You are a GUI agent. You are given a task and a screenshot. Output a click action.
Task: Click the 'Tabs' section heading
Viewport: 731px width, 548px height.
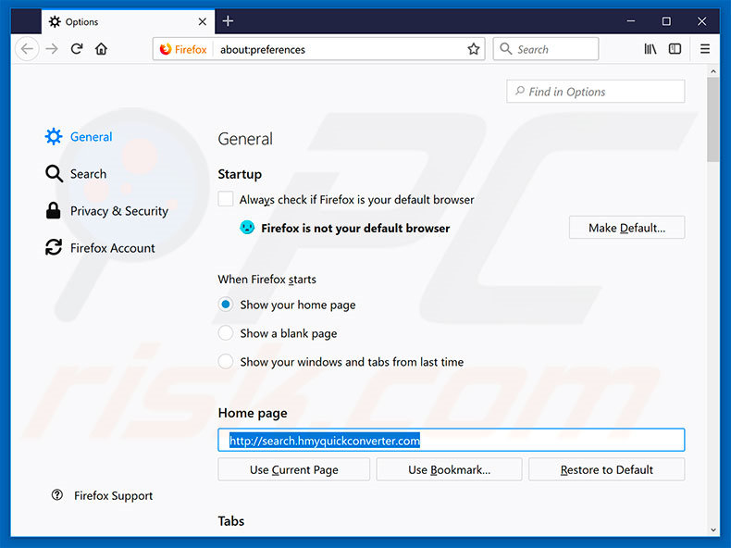click(230, 521)
